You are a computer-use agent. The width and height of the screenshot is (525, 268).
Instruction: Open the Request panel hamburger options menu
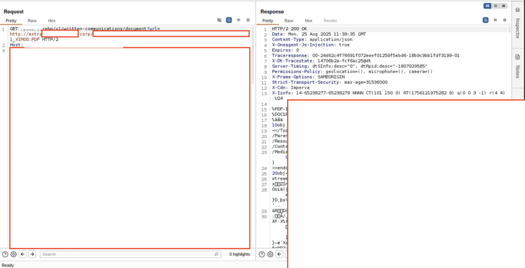coord(248,20)
